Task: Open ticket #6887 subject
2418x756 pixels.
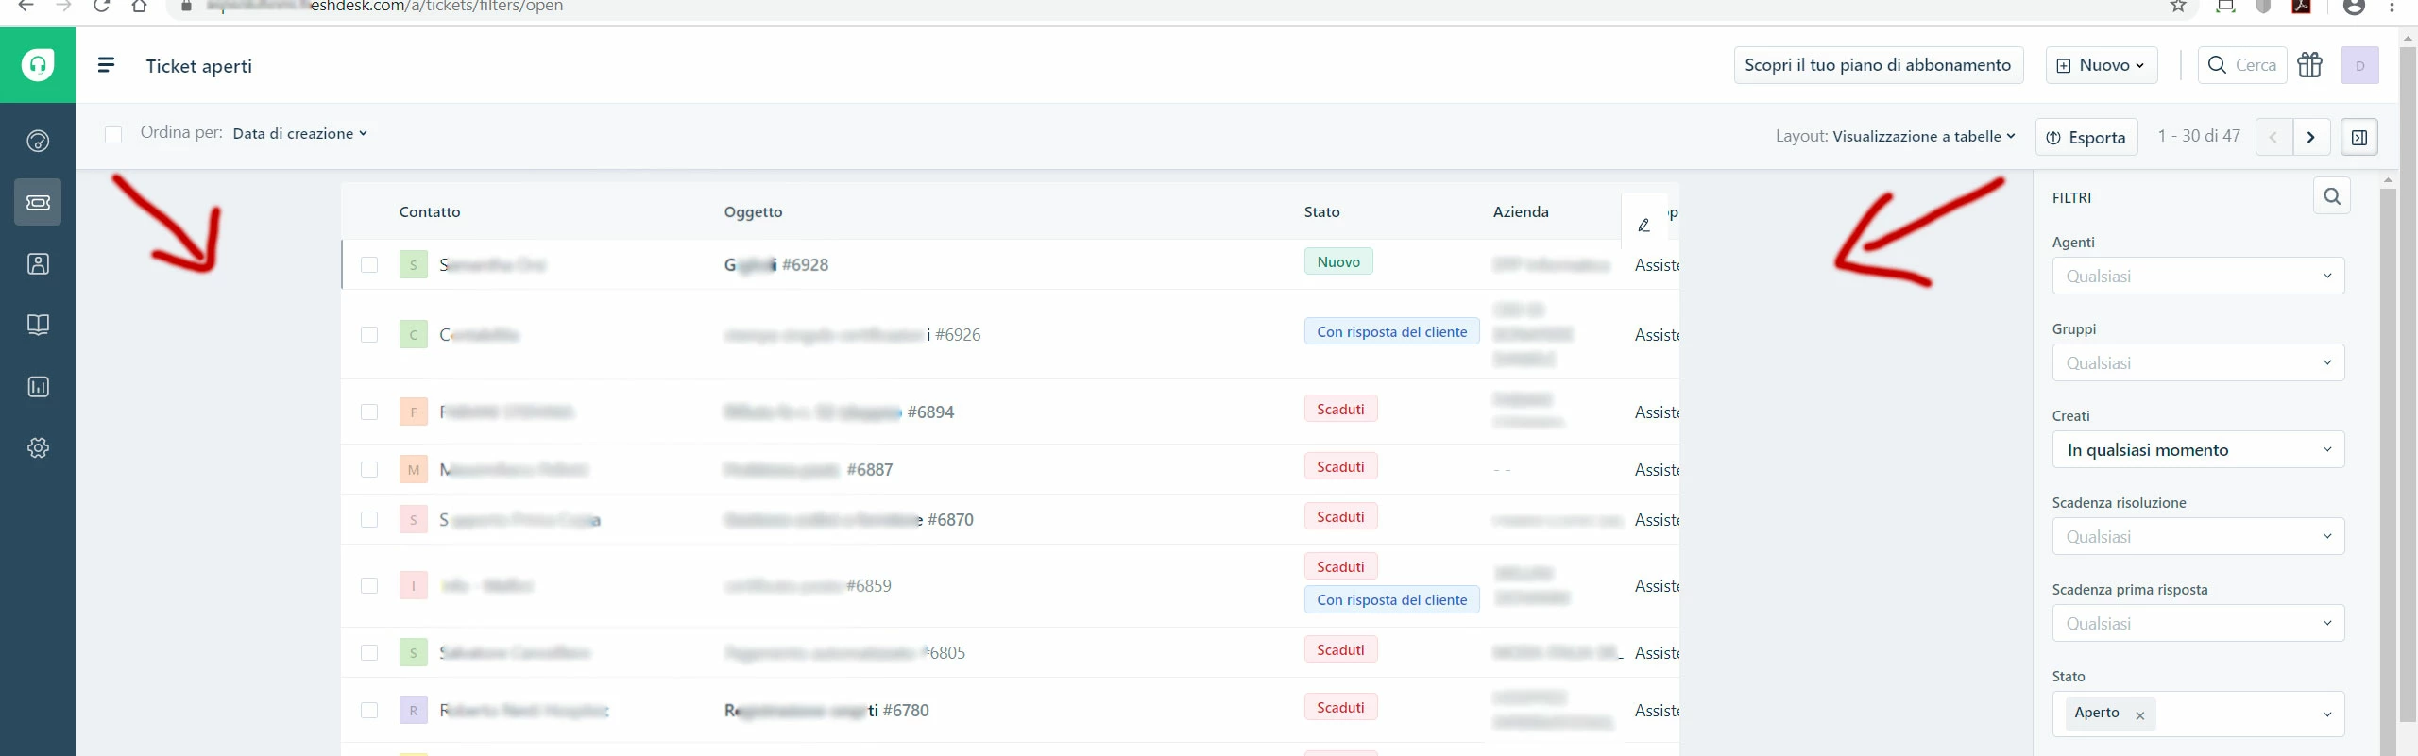Action: tap(808, 469)
